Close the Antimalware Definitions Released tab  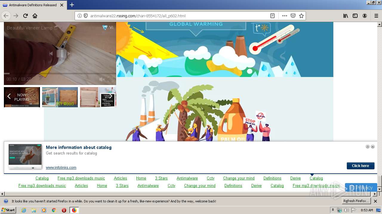coord(62,5)
